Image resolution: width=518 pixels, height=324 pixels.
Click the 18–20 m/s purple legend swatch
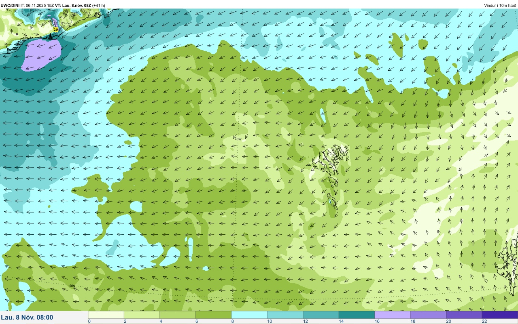click(x=428, y=315)
